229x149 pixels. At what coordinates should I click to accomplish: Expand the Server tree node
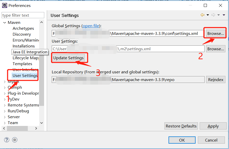(x=5, y=117)
